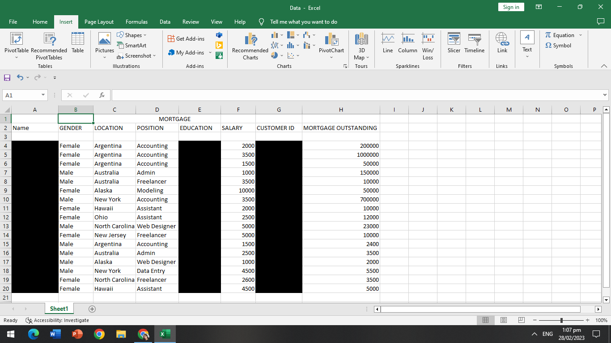The image size is (611, 343).
Task: Zoom out with the minus button
Action: click(x=535, y=320)
